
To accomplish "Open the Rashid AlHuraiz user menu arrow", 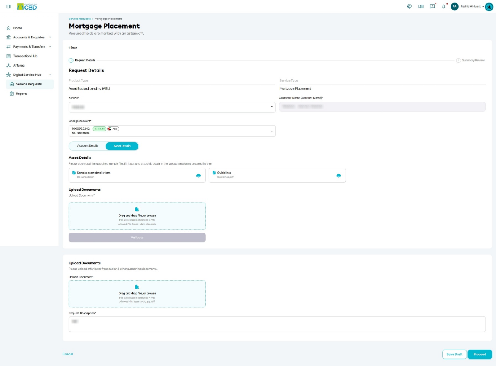I will (x=483, y=6).
